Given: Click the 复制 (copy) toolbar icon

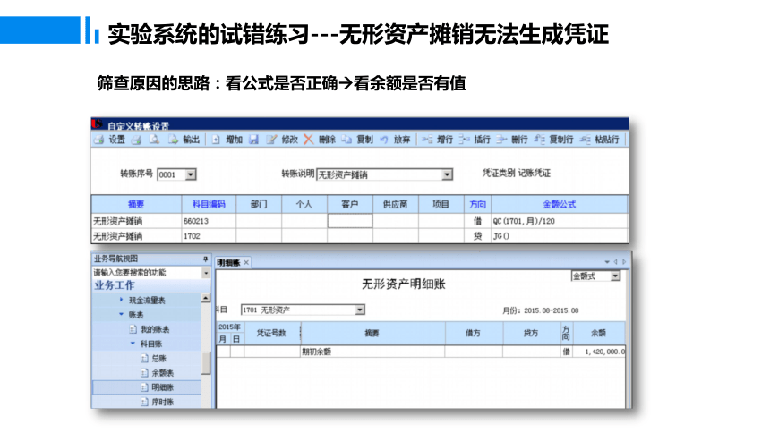Looking at the screenshot, I should click(x=346, y=140).
